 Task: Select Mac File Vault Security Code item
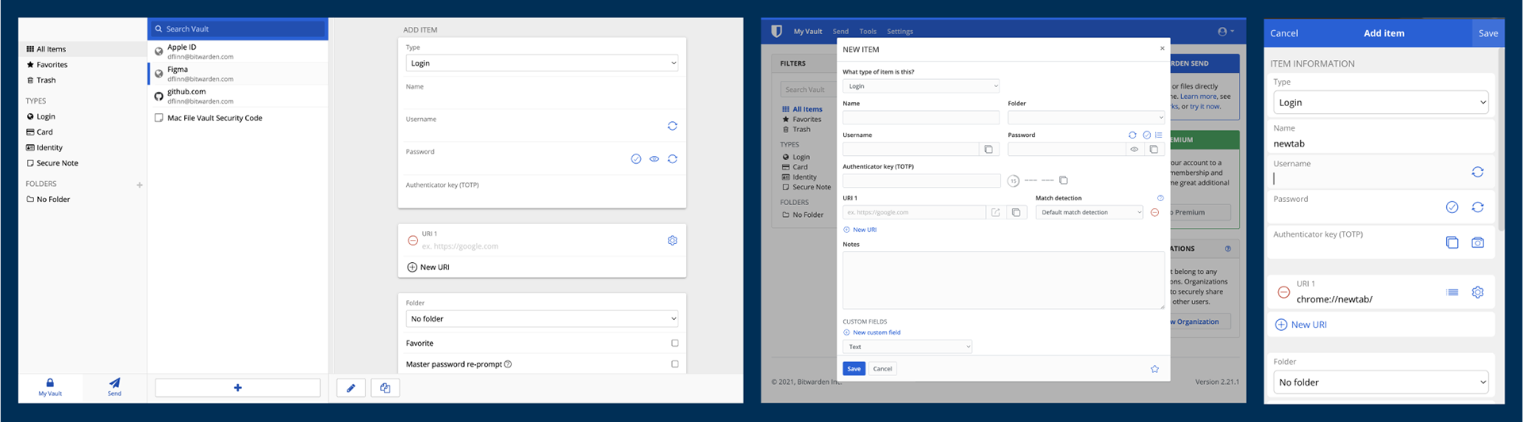[x=238, y=118]
